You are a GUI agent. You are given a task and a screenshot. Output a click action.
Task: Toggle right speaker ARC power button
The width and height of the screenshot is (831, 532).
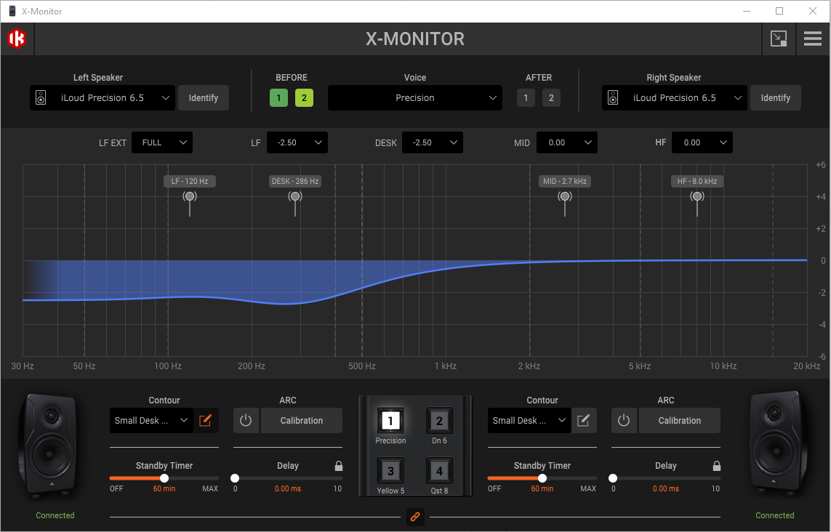(624, 421)
